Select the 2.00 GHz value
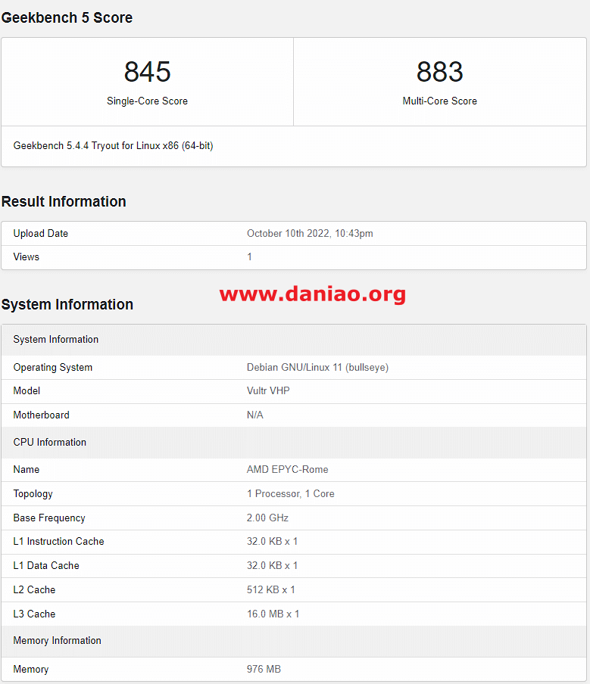 coord(267,518)
